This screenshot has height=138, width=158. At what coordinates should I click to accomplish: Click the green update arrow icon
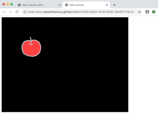pyautogui.click(x=154, y=12)
